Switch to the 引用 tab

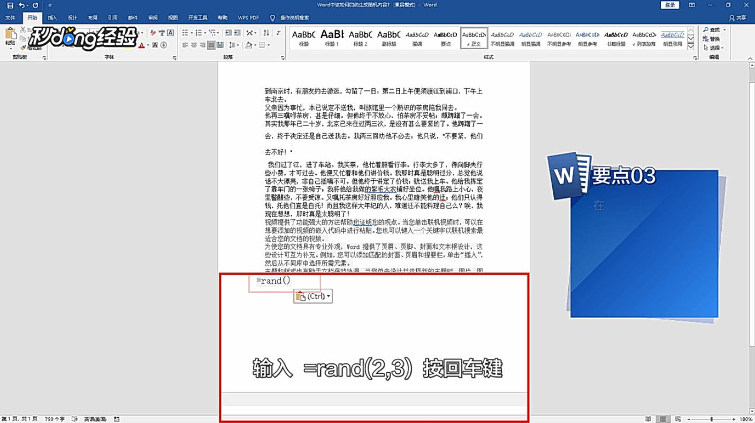click(112, 18)
